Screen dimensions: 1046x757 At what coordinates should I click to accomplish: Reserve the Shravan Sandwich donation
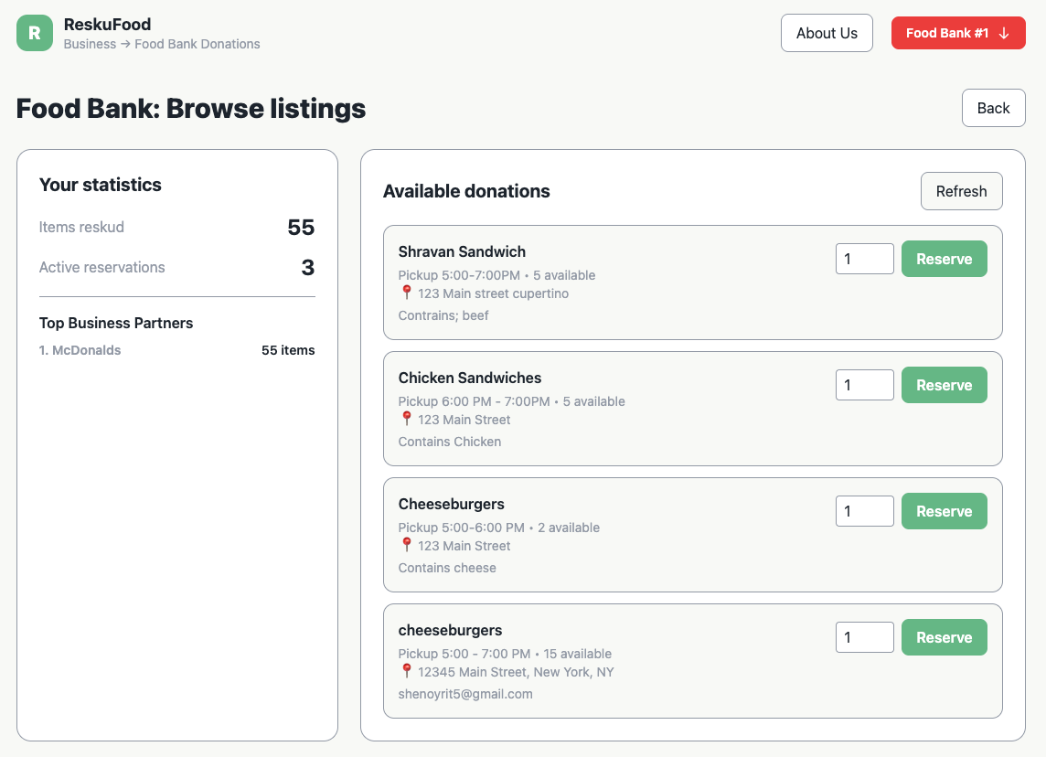click(944, 259)
